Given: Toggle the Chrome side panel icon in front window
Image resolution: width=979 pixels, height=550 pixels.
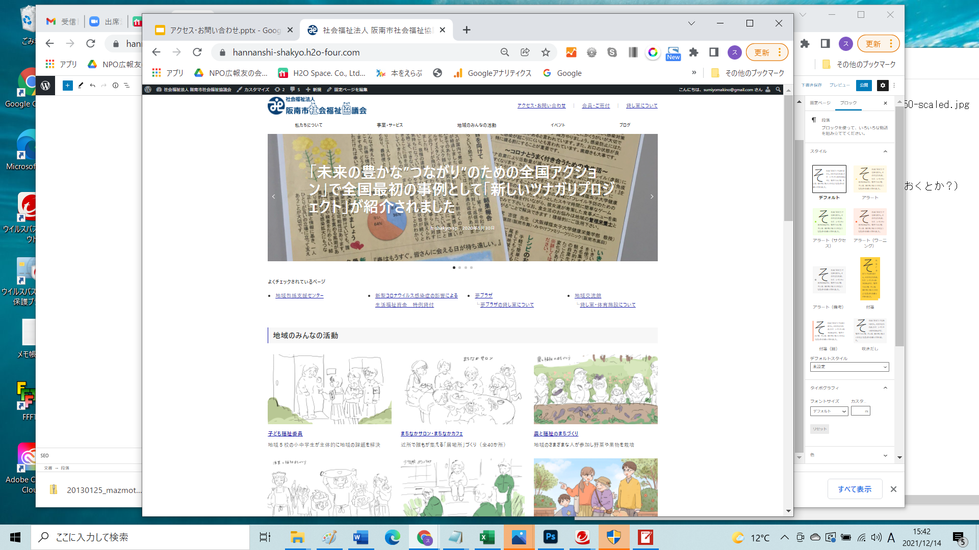Looking at the screenshot, I should (714, 52).
